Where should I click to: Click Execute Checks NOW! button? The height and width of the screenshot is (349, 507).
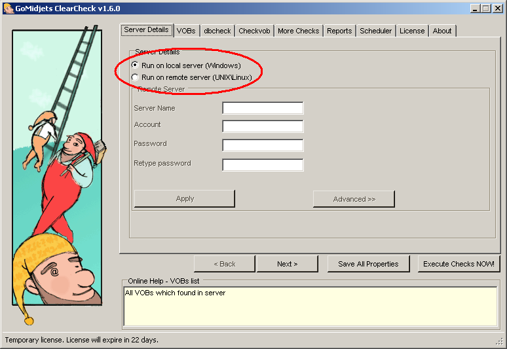coord(459,264)
